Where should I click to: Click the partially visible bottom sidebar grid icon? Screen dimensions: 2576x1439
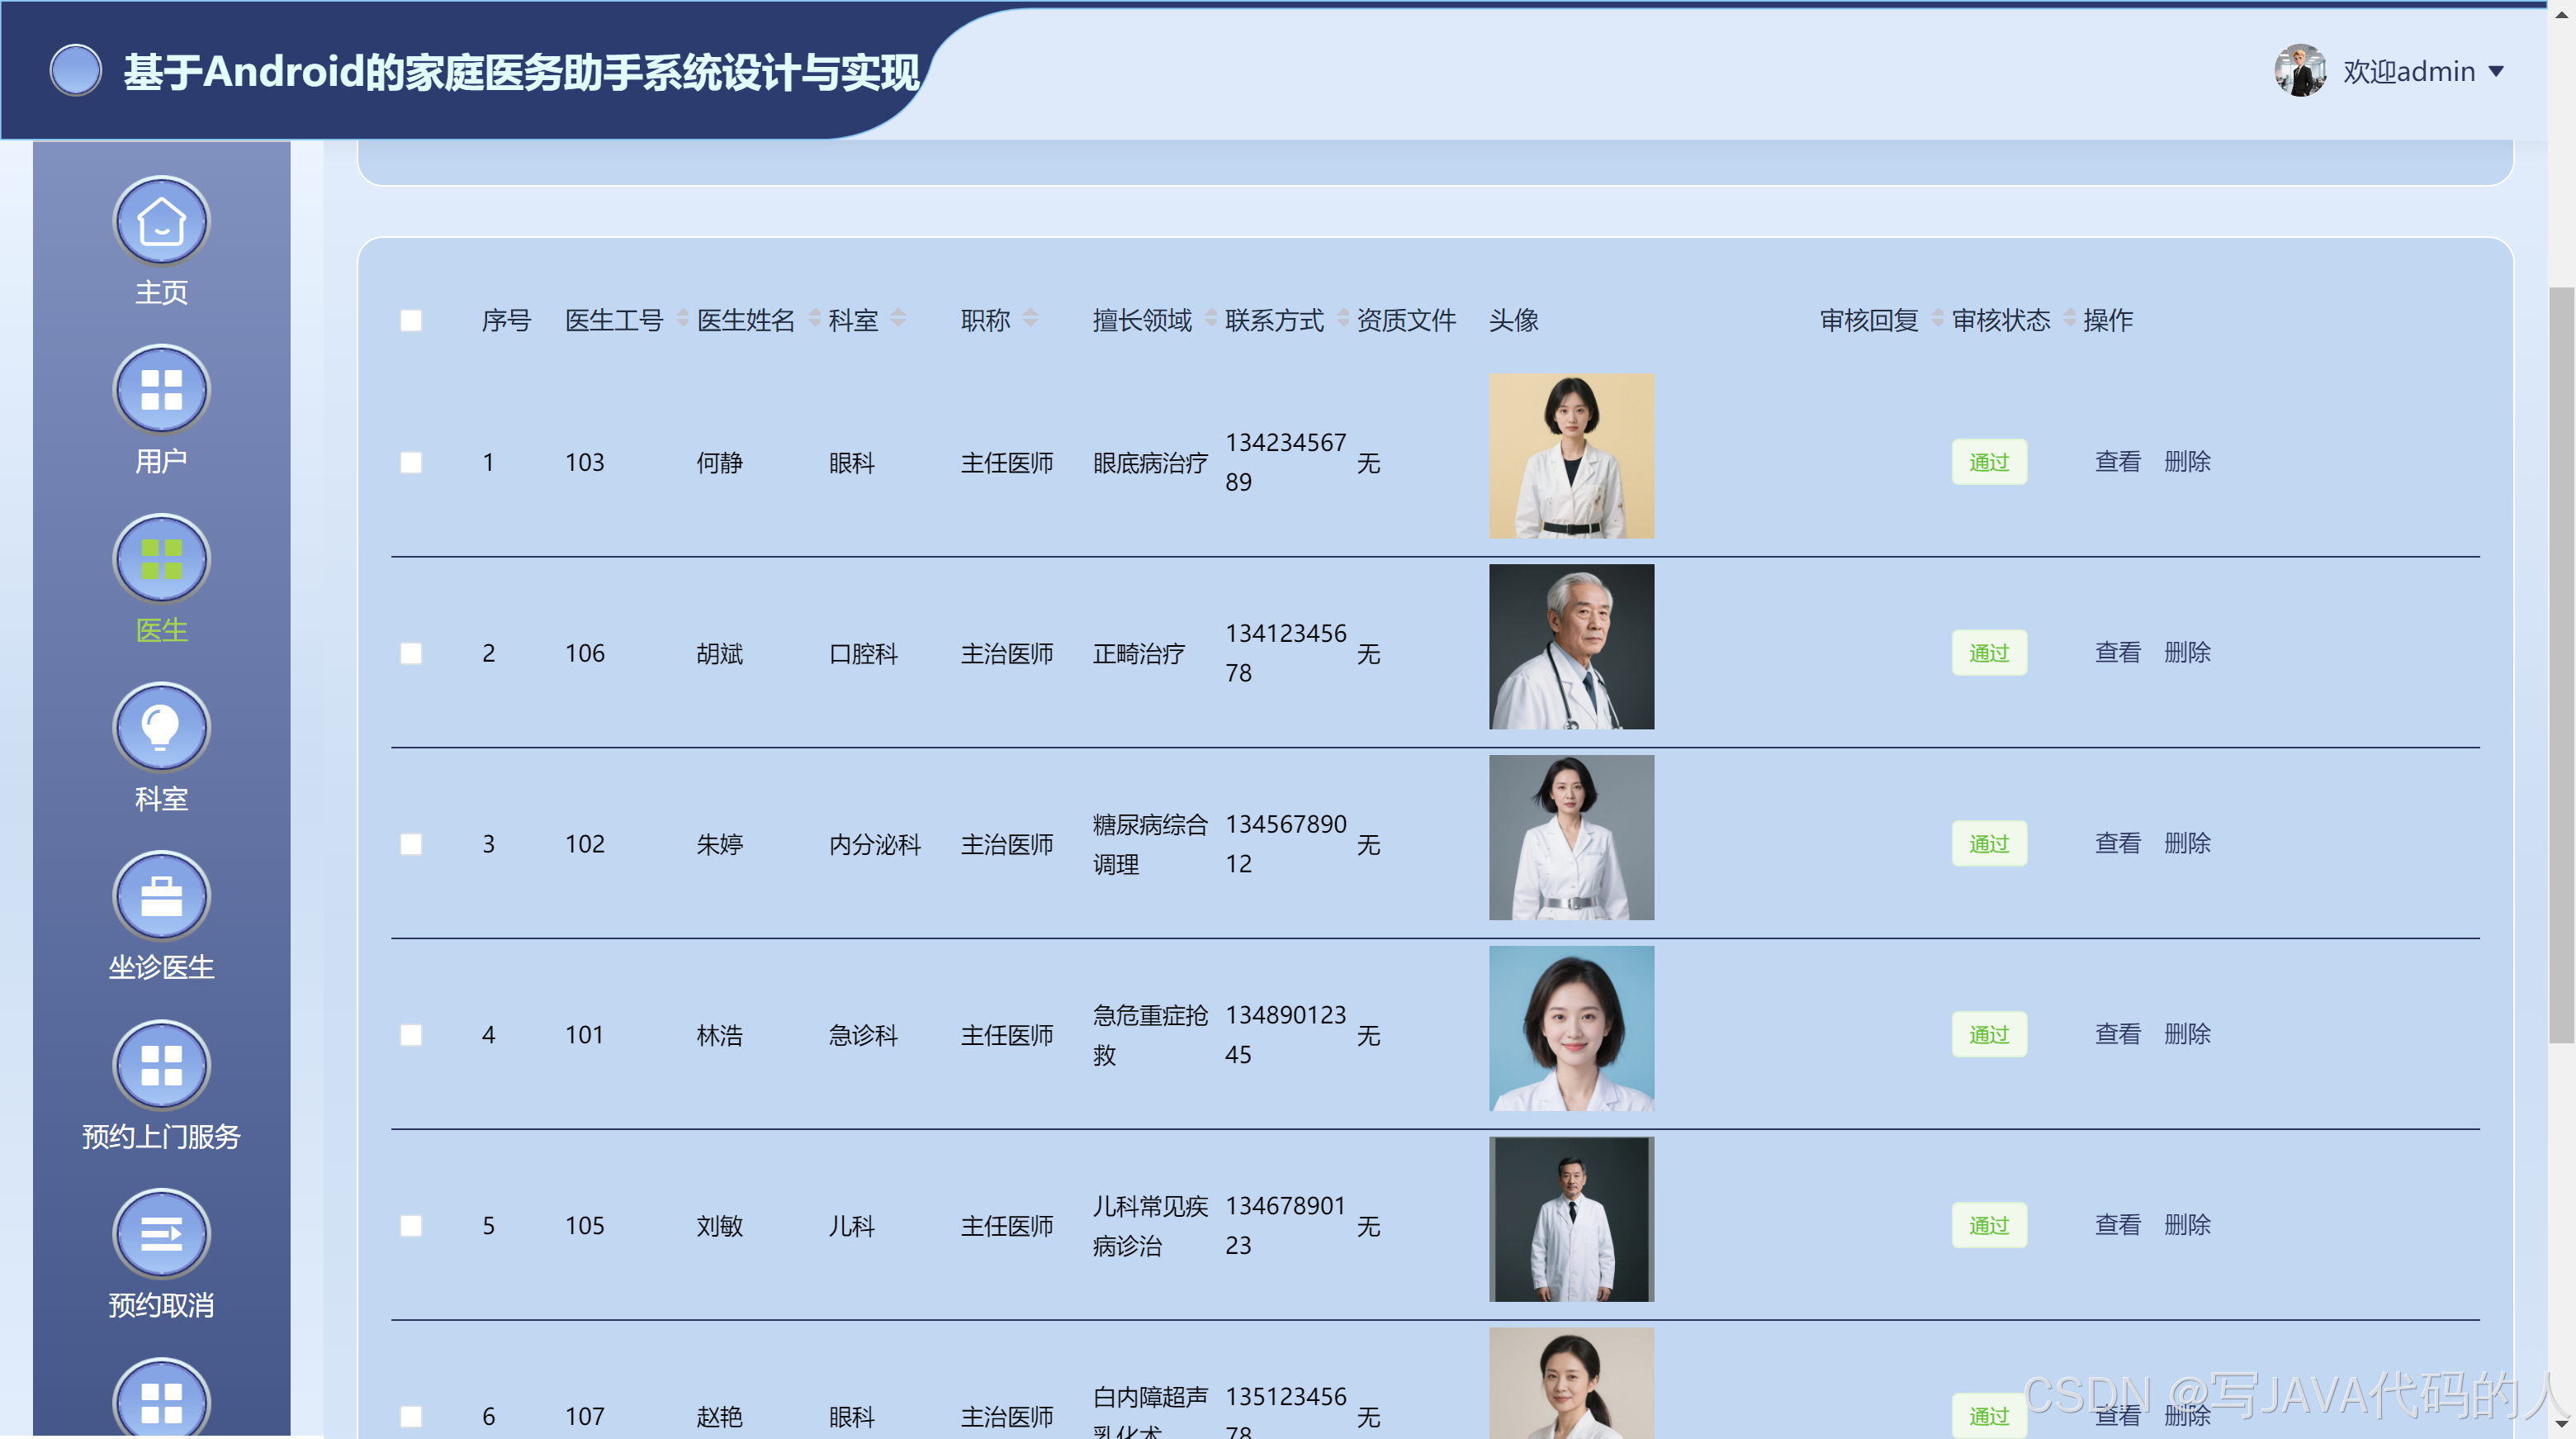click(161, 1399)
